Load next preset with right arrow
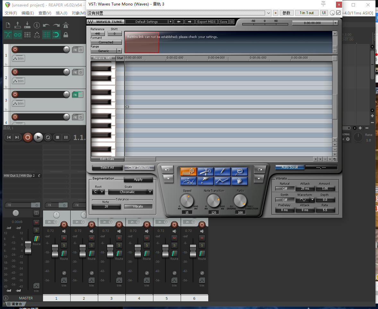The height and width of the screenshot is (309, 378). [190, 22]
